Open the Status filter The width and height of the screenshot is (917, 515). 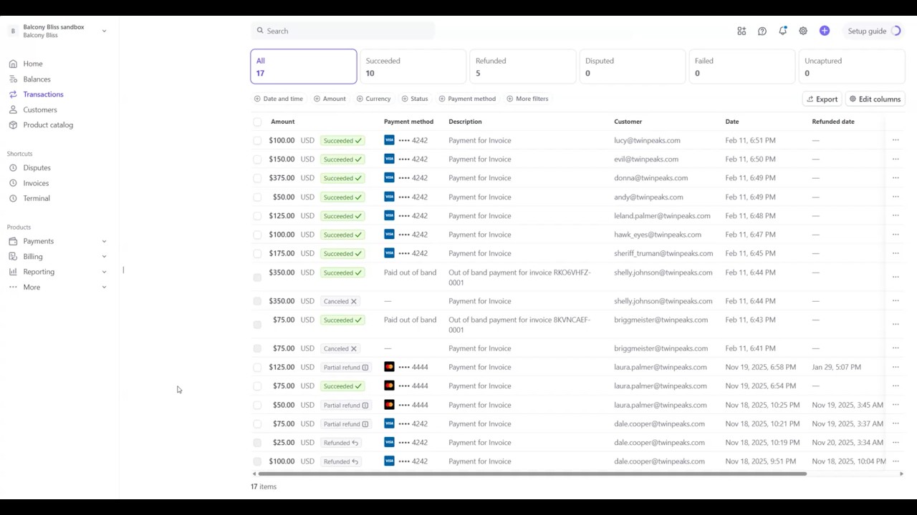[x=415, y=99]
